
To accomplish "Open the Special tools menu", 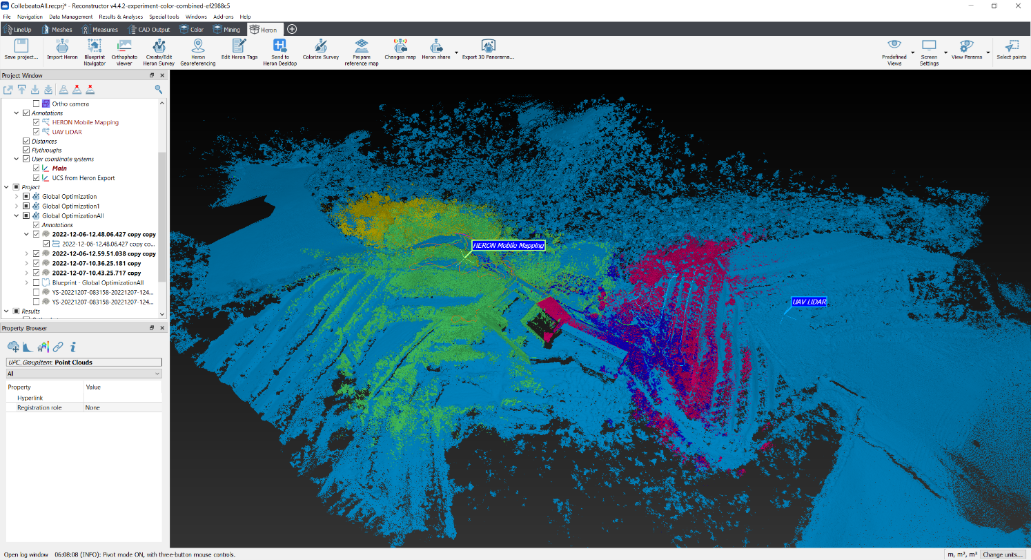I will tap(164, 17).
